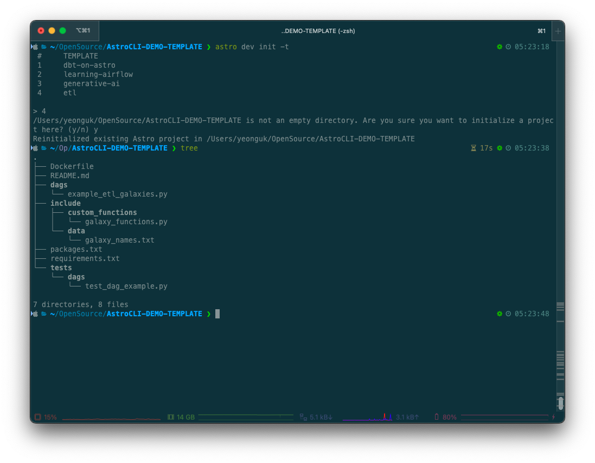This screenshot has height=463, width=595.
Task: Click the Apple logo on the empty cursor prompt
Action: tap(35, 314)
